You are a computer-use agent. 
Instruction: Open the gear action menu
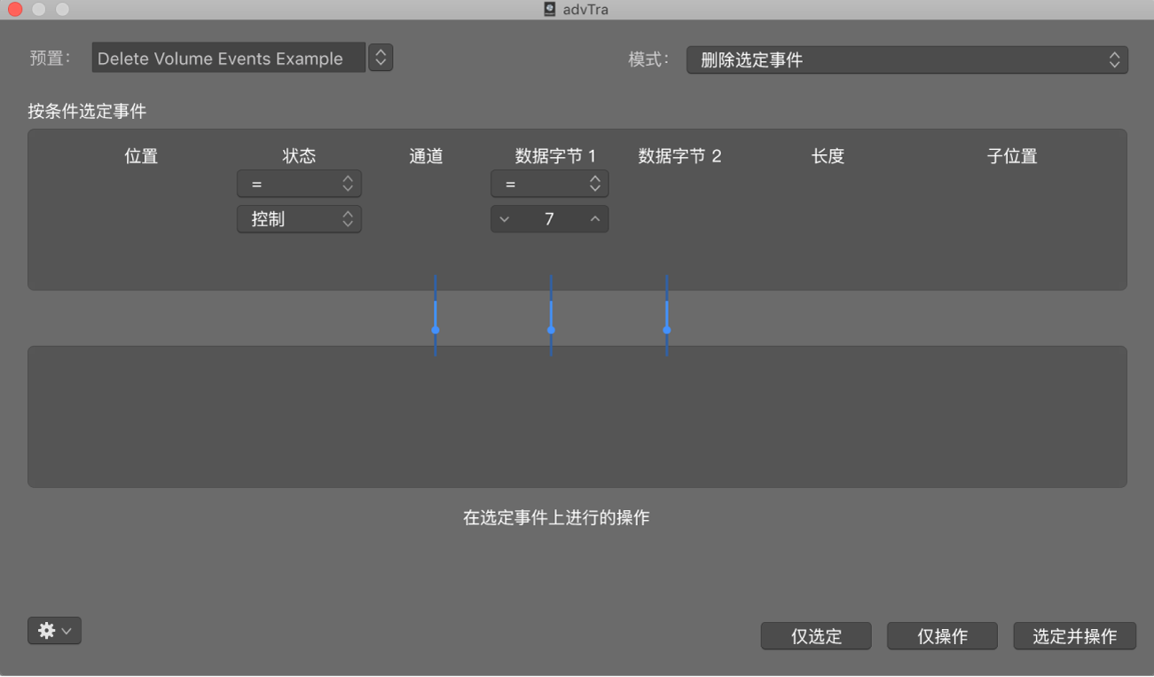pos(54,631)
